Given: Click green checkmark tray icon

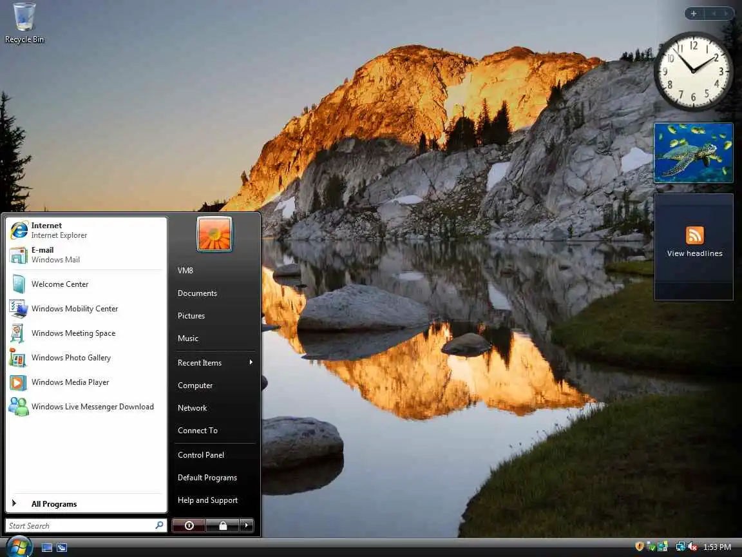Looking at the screenshot, I should (x=651, y=547).
